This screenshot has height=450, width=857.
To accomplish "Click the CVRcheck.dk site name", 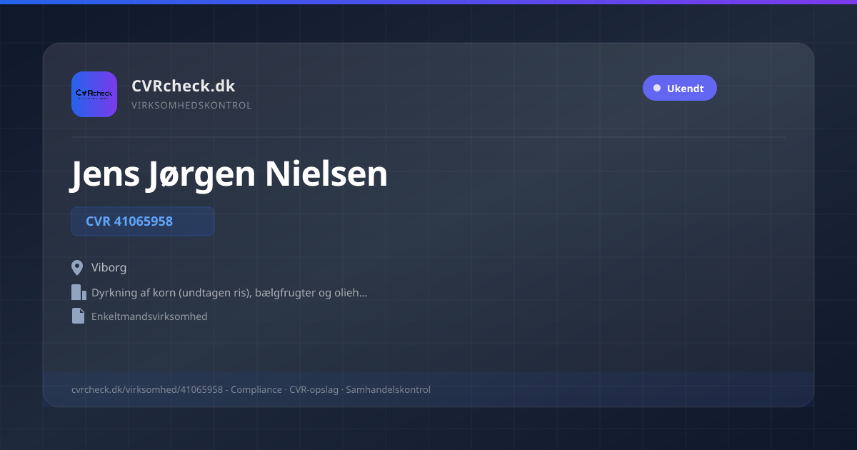I will [184, 86].
